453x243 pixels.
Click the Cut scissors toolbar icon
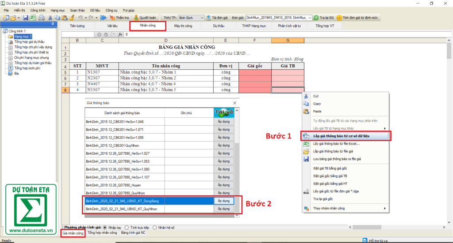tap(50, 18)
